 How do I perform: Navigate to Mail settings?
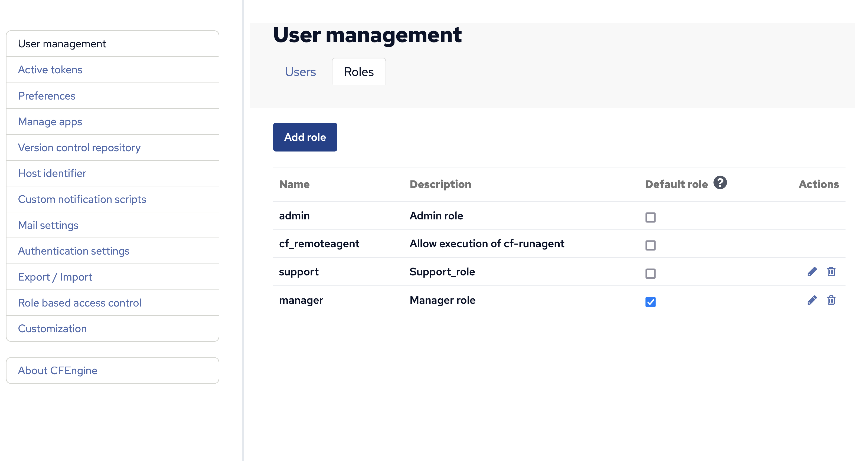click(x=48, y=225)
